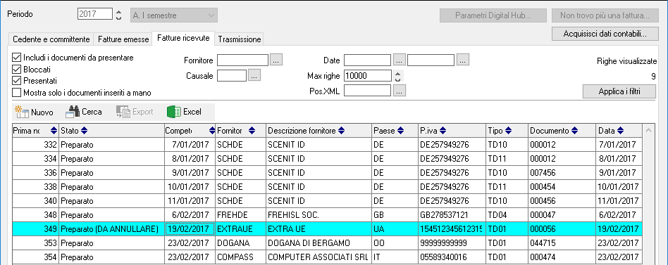This screenshot has width=668, height=265.
Task: Open the semester dropdown A. I semestre
Action: (x=174, y=15)
